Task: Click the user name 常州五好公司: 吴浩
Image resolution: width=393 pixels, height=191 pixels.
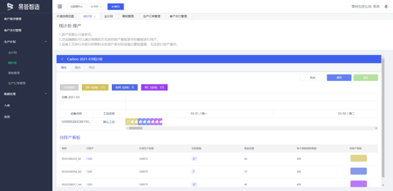Action: (366, 7)
